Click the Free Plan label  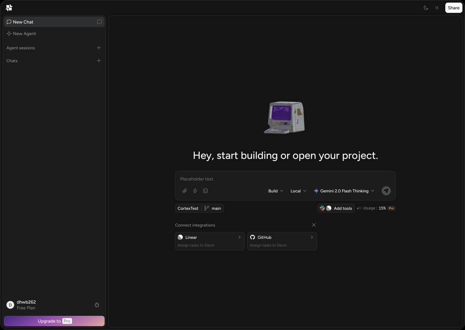point(26,308)
